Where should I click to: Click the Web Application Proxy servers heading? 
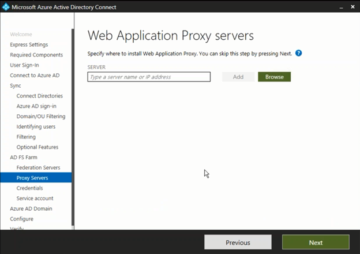171,36
